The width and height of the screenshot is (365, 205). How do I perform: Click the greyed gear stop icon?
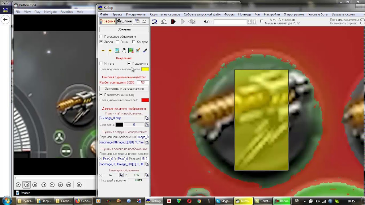tap(192, 21)
